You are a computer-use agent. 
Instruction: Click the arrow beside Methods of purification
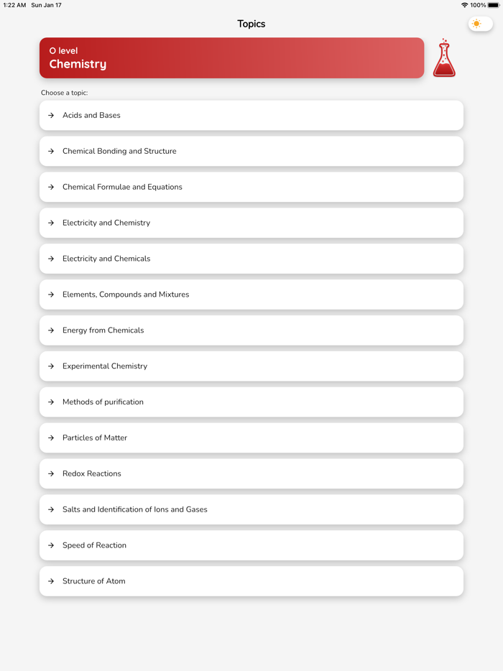[x=50, y=402]
